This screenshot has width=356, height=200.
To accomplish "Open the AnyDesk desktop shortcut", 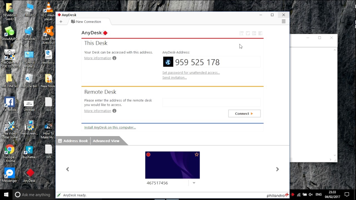I will click(29, 175).
